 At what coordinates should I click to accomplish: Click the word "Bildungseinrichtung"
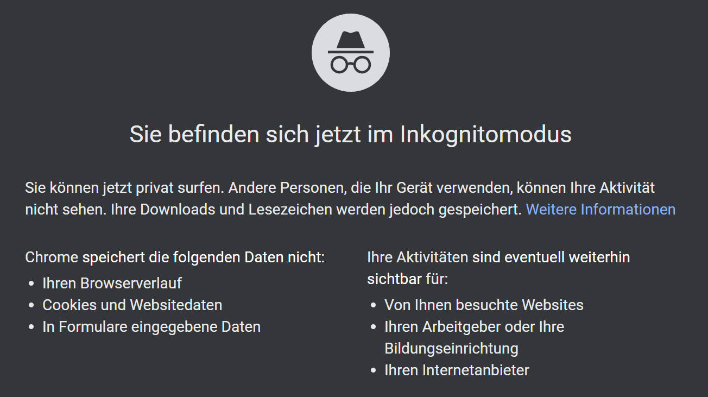coord(451,348)
